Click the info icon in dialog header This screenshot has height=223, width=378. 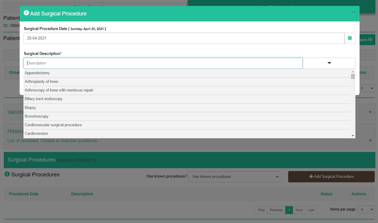tap(26, 13)
